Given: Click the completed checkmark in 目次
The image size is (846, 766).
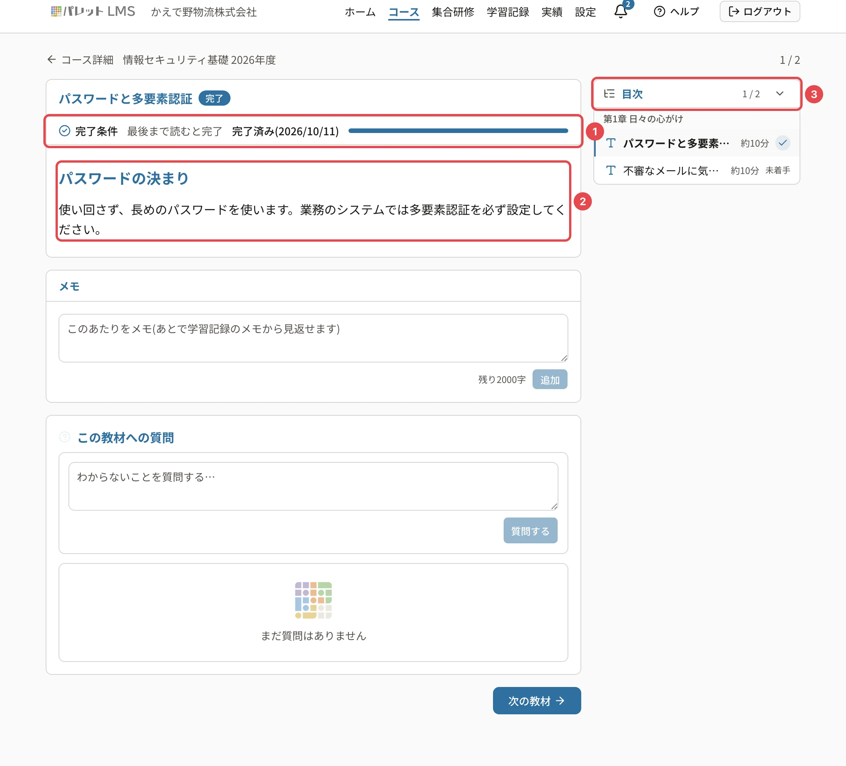Looking at the screenshot, I should 782,143.
